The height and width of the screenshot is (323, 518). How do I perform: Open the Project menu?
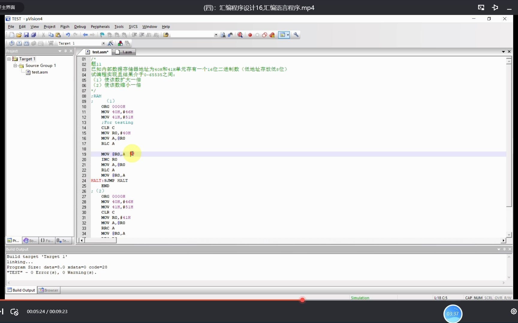coord(49,27)
